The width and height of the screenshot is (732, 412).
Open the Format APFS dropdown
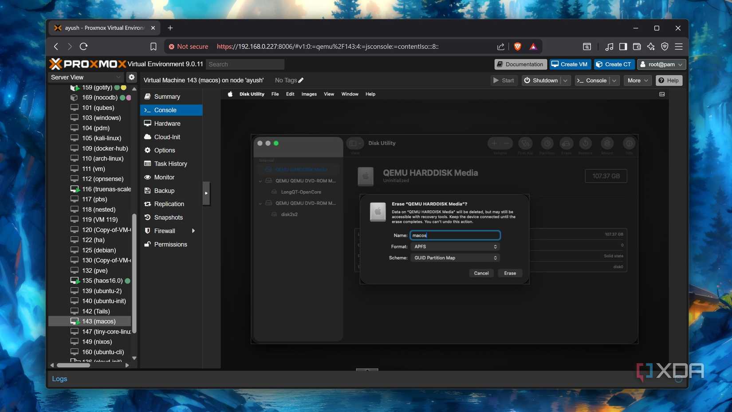tap(455, 247)
